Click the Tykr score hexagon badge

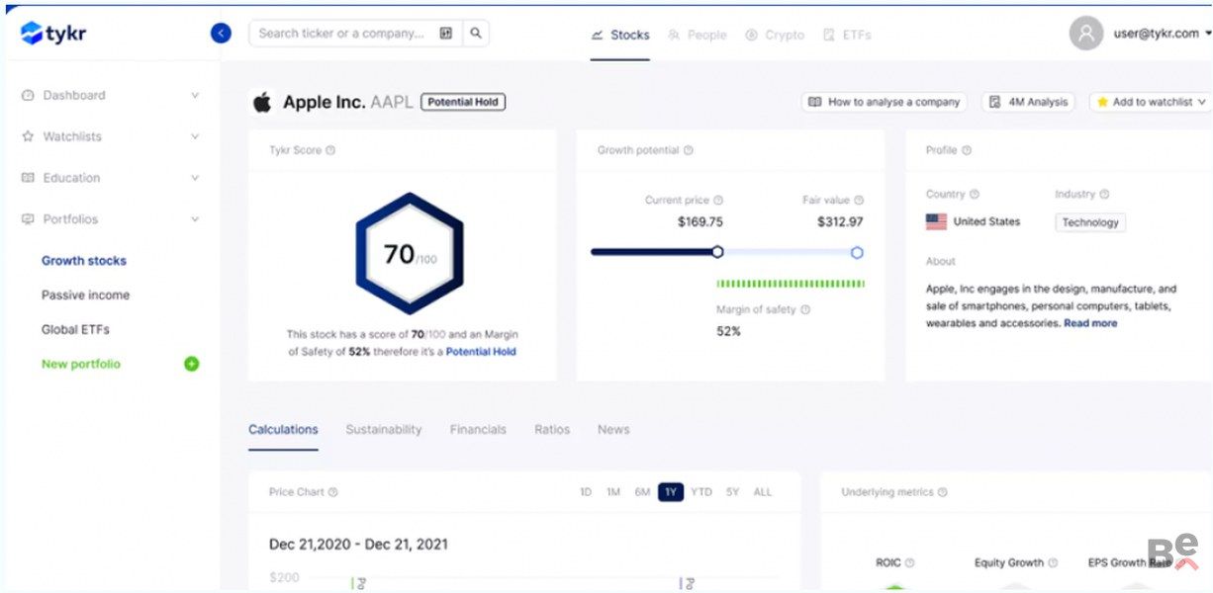pos(409,254)
